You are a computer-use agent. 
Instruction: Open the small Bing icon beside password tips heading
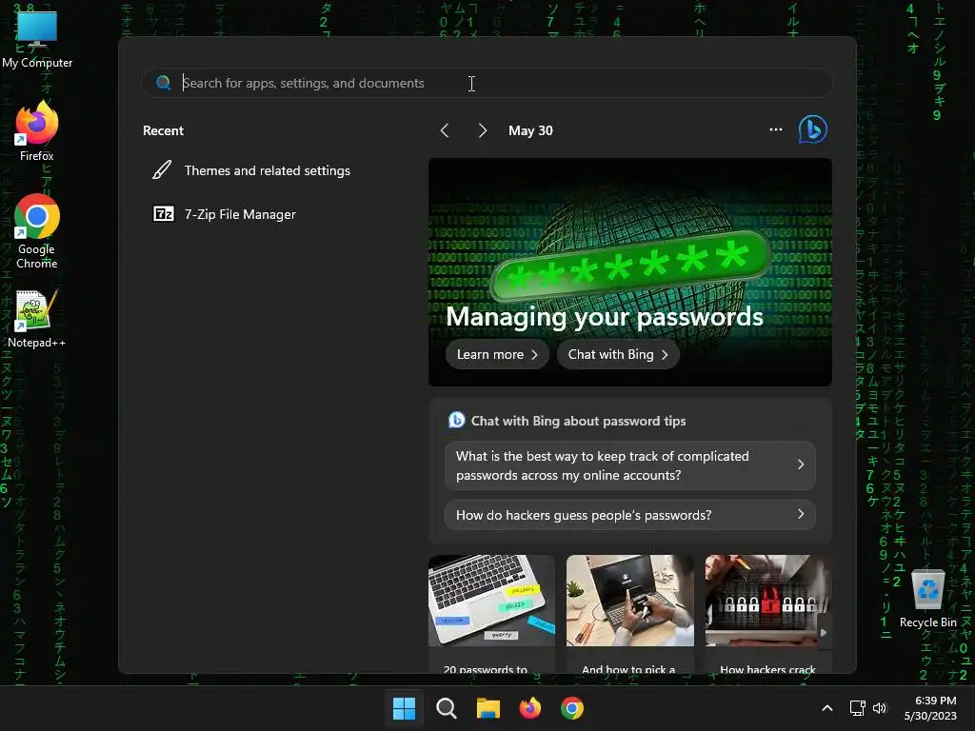tap(456, 420)
